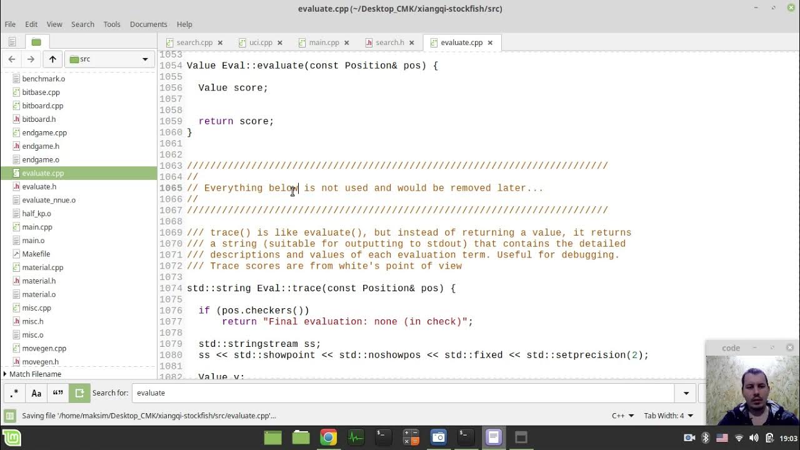This screenshot has width=800, height=450.
Task: Select endgame.cpp in file list
Action: [44, 132]
